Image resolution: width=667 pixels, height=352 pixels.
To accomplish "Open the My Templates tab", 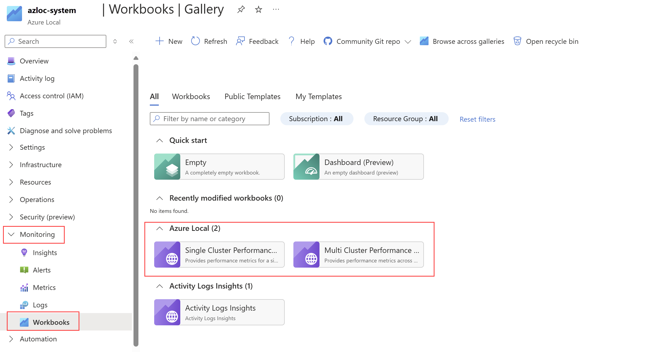I will (x=318, y=96).
